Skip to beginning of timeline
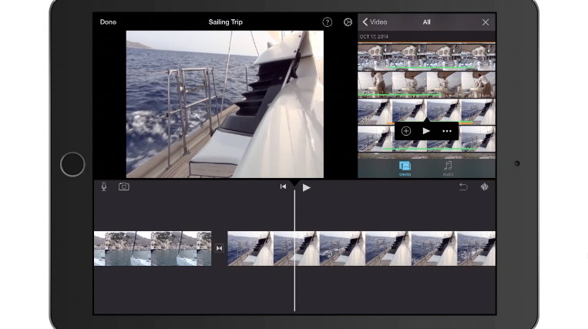588x329 pixels. 283,186
